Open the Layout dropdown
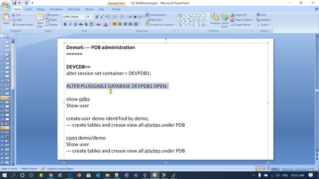319x179 pixels. (53, 15)
